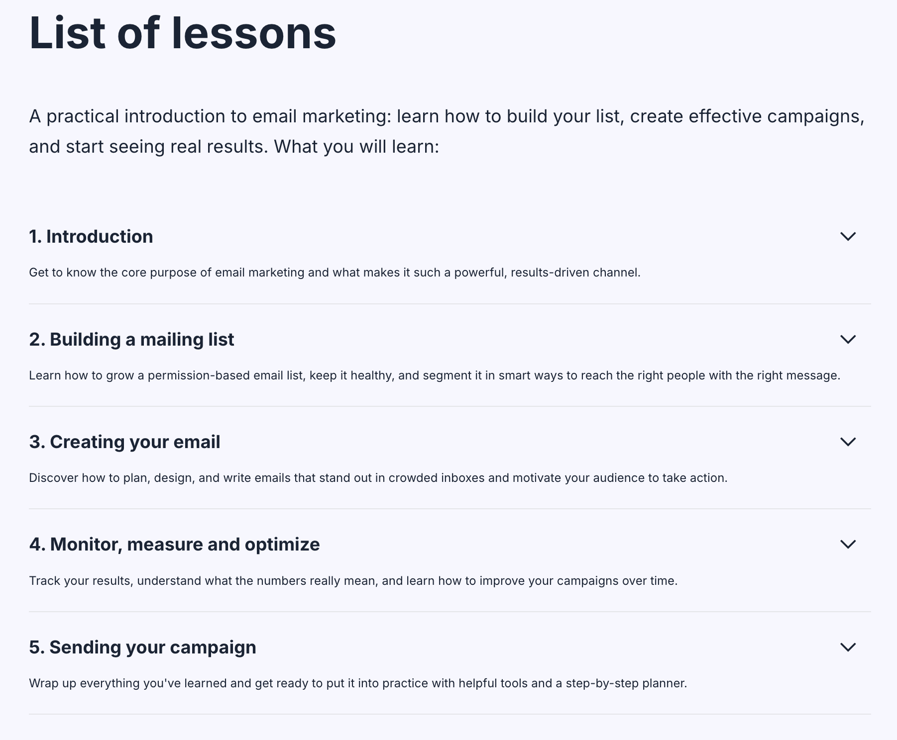Viewport: 897px width, 740px height.
Task: Open the '2. Building a mailing list' heading
Action: click(131, 340)
